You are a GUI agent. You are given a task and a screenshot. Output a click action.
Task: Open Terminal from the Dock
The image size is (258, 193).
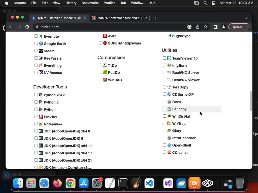pos(123,183)
